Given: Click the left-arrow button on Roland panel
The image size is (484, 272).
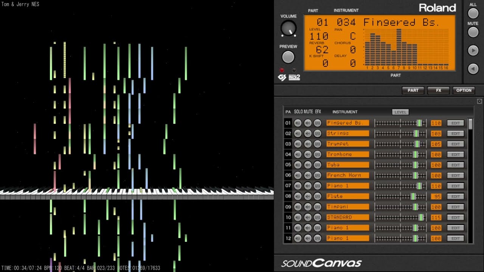Looking at the screenshot, I should coord(473,69).
